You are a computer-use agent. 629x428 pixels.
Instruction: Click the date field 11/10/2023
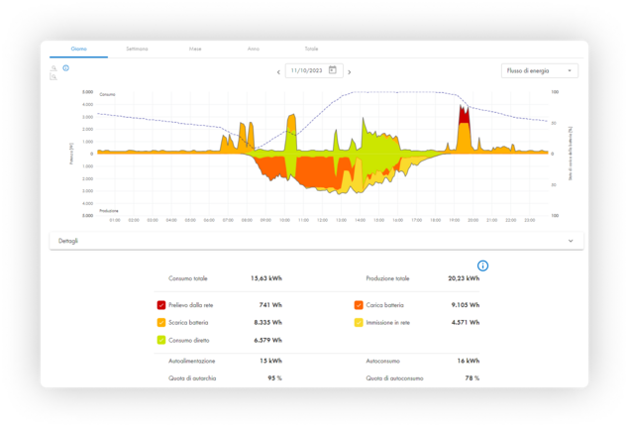306,71
